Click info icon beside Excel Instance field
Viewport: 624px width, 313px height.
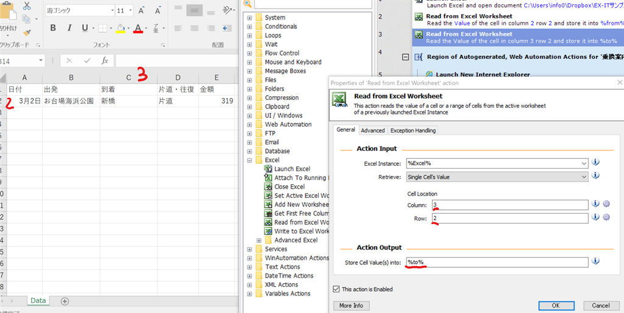click(x=595, y=163)
